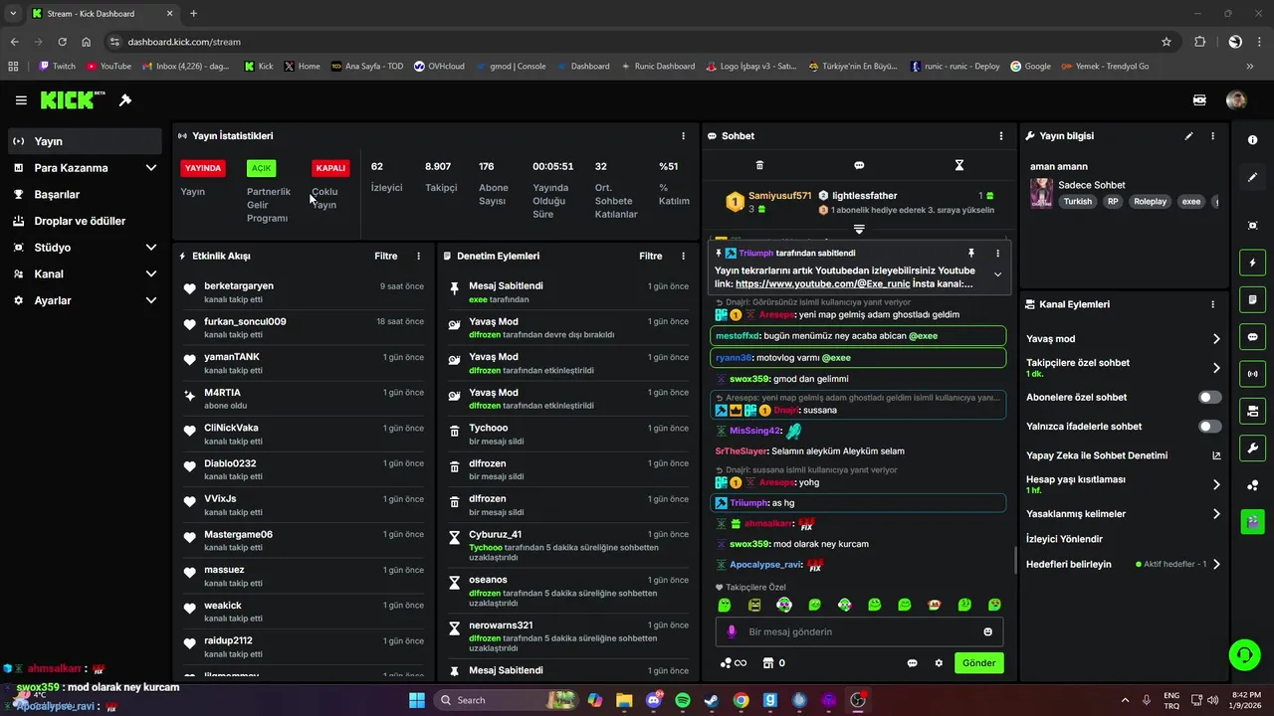Open Denetim Eylemleri three-dot menu
The height and width of the screenshot is (716, 1274).
click(683, 257)
